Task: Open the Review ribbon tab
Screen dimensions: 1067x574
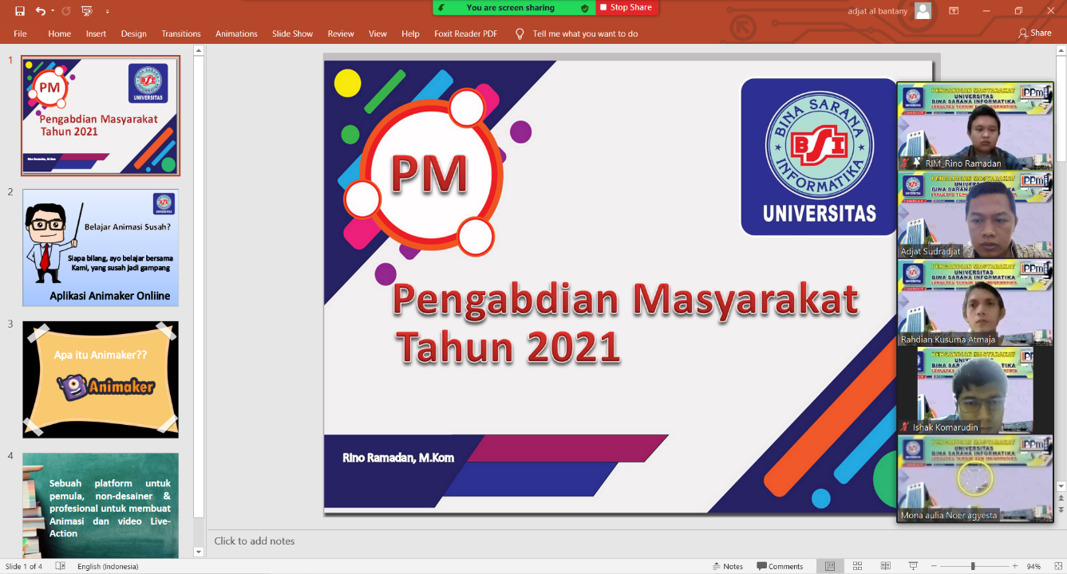Action: click(341, 33)
